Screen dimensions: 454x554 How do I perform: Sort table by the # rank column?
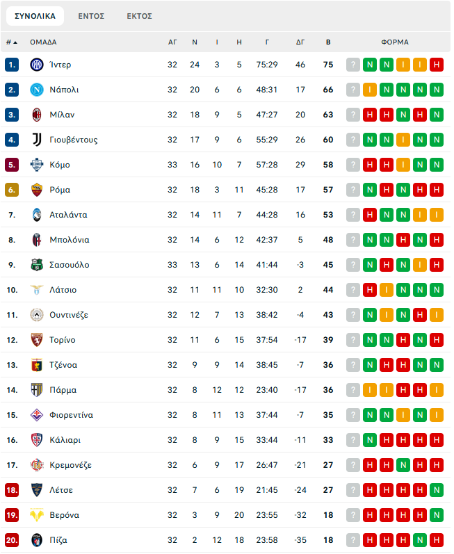coord(12,42)
